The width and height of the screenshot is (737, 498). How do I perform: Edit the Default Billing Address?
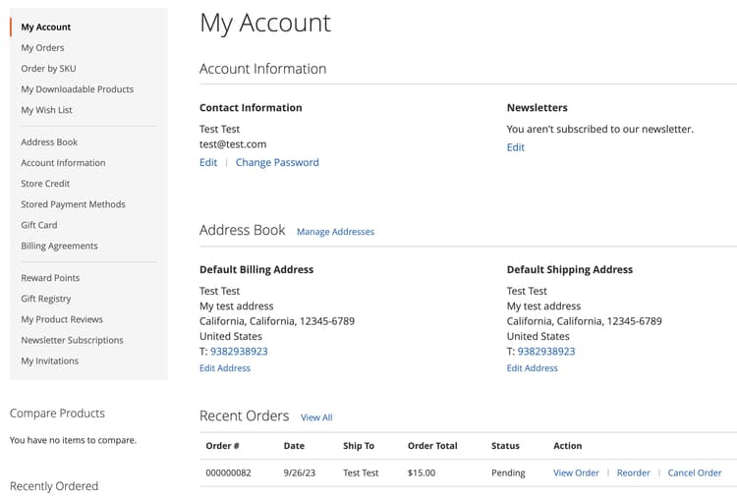225,368
